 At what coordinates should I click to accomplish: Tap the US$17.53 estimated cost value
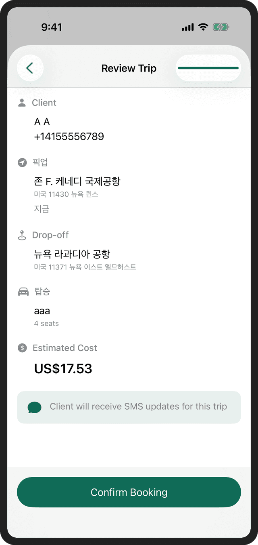coord(63,368)
